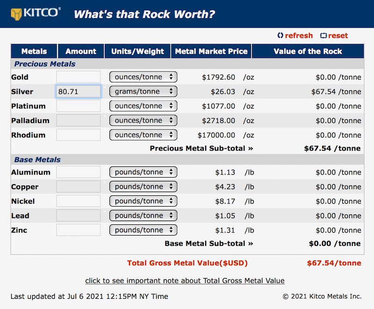Viewport: 374px width, 309px height.
Task: Open the Rhodium units dropdown
Action: coord(143,135)
